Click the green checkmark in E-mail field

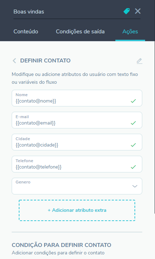coord(133,123)
